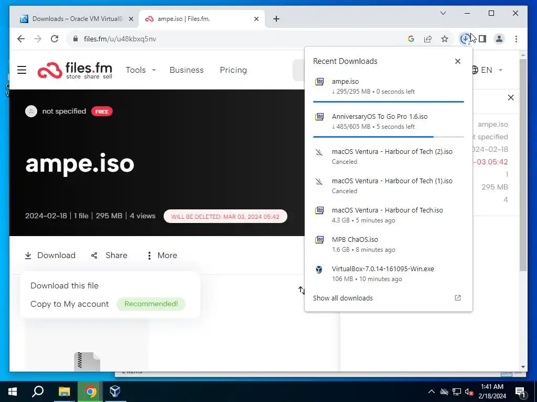The width and height of the screenshot is (537, 402).
Task: Click canceled macOS Ventura (2).iso icon
Action: pos(319,152)
